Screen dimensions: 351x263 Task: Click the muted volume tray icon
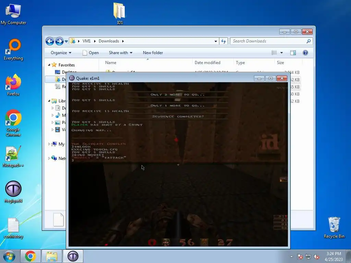316,257
